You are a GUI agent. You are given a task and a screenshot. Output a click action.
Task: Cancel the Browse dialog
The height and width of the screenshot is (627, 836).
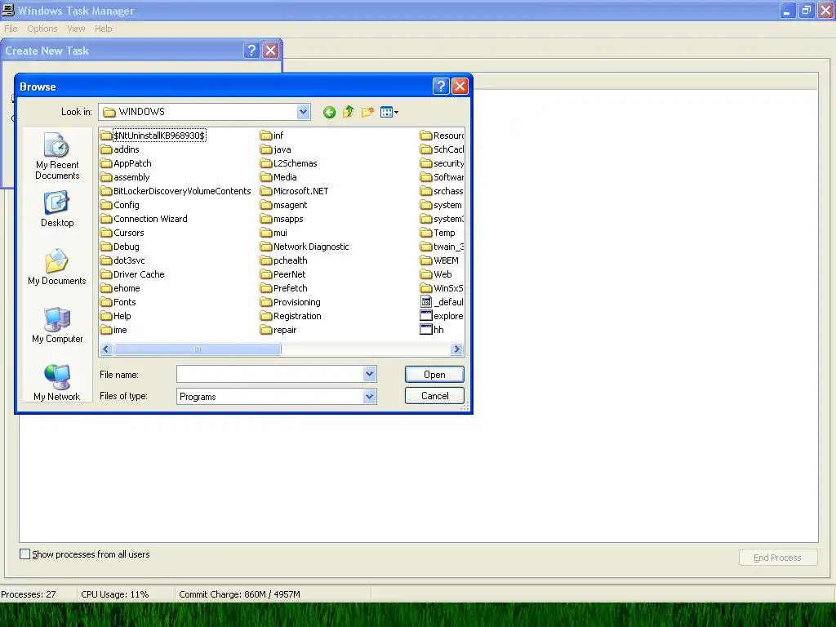[x=434, y=396]
